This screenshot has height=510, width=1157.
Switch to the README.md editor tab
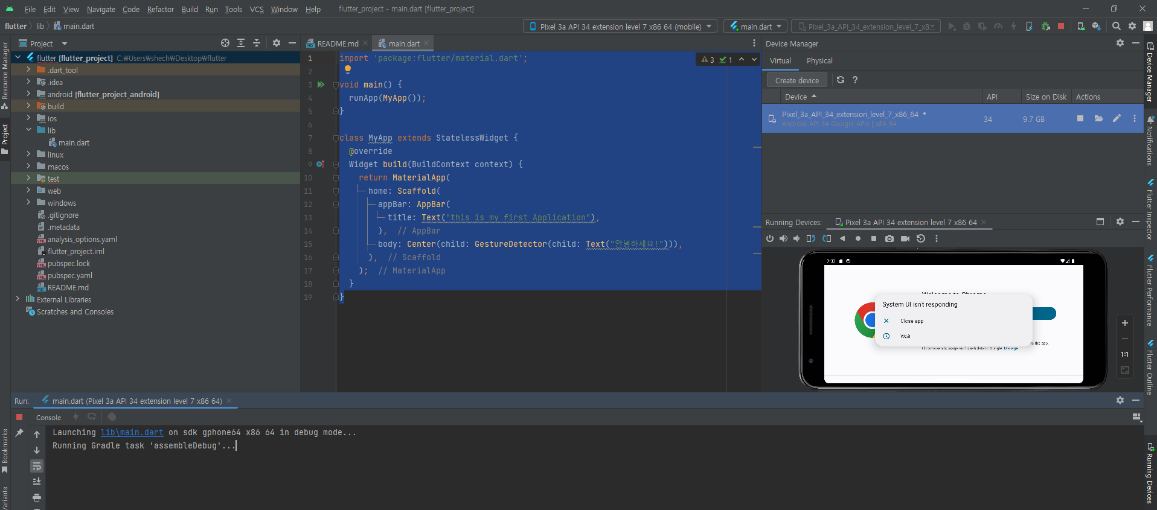(337, 43)
